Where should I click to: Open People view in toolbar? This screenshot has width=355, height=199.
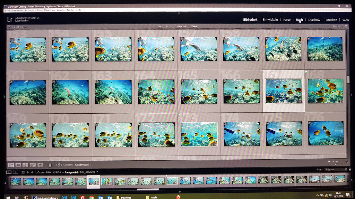point(40,165)
